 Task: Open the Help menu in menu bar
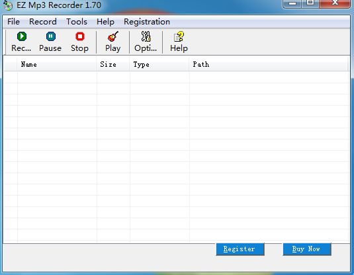pos(105,22)
